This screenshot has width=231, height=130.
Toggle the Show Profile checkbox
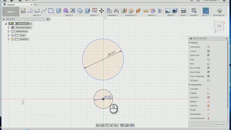tap(208, 68)
